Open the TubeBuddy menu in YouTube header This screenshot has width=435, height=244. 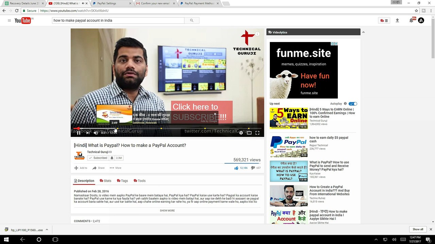point(384,21)
